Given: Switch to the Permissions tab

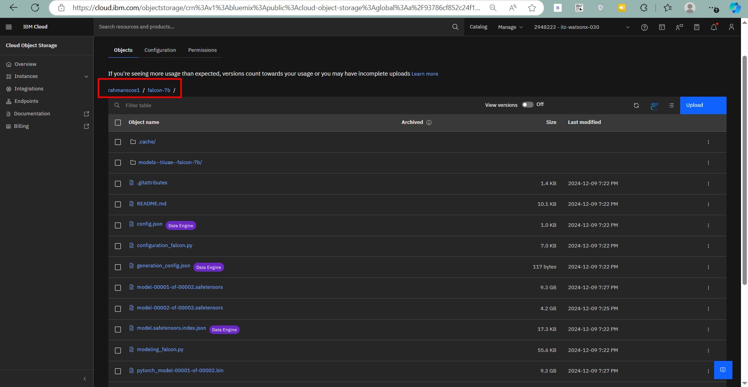Looking at the screenshot, I should [x=202, y=50].
